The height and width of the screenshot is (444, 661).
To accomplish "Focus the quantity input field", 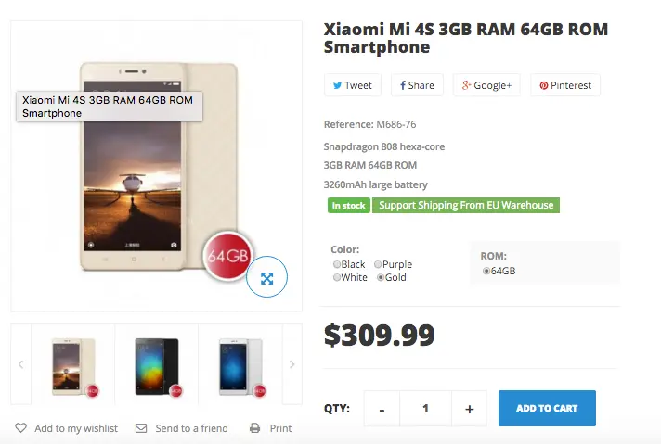I will point(426,409).
